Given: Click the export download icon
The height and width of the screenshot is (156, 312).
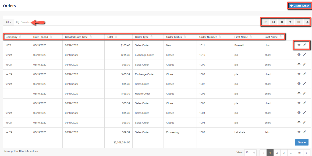Looking at the screenshot, I should pos(307,22).
